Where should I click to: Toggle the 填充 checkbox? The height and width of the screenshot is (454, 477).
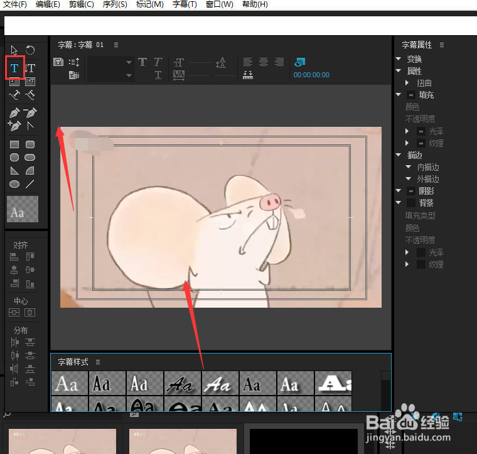point(411,95)
